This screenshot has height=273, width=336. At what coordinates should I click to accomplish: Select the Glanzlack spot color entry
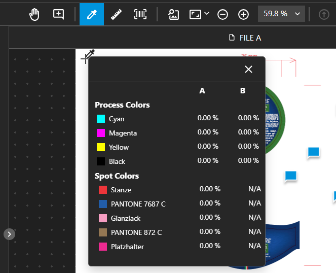(126, 218)
